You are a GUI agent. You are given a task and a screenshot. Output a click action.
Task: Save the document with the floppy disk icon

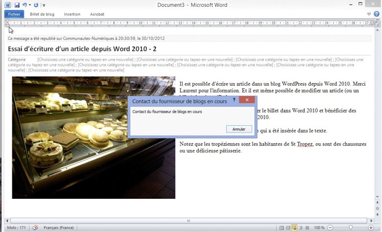tap(17, 5)
